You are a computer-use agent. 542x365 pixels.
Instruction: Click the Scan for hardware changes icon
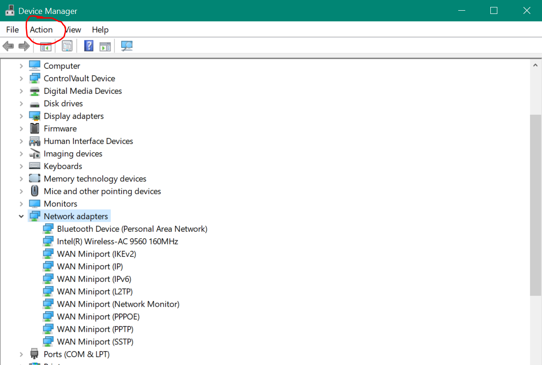click(x=127, y=46)
